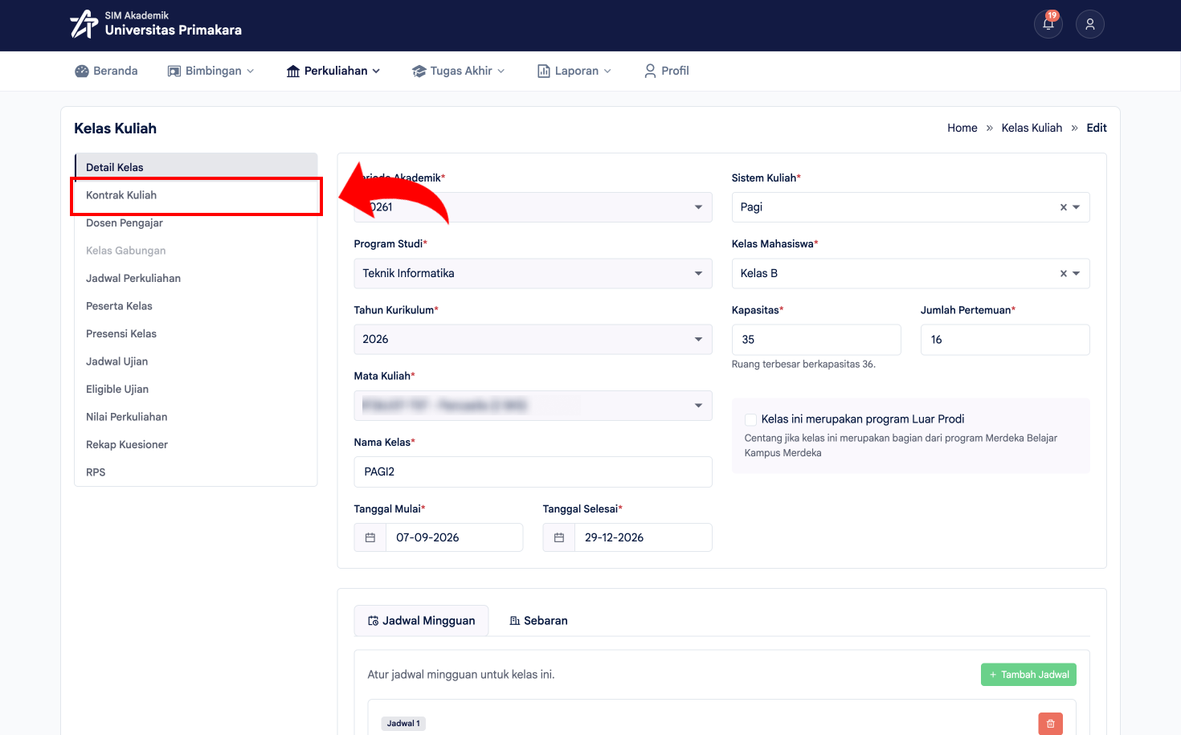Click the Tanggal Selesai date field
This screenshot has width=1181, height=735.
[644, 537]
